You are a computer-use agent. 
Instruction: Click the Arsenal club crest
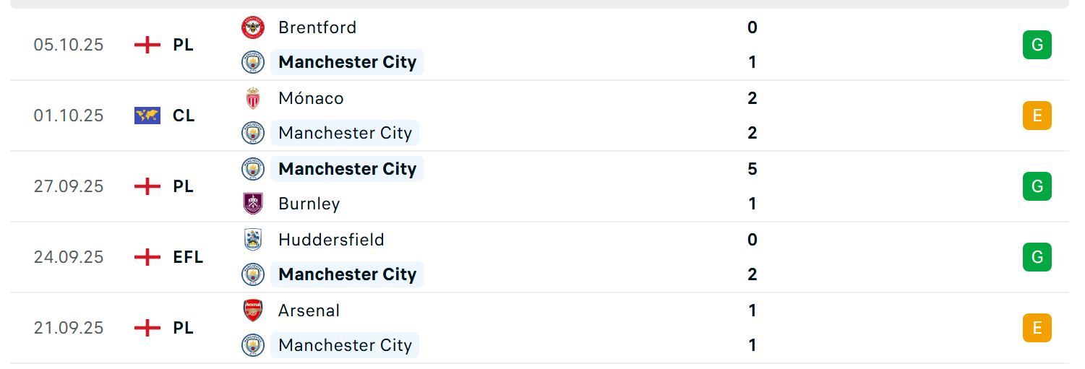point(253,311)
